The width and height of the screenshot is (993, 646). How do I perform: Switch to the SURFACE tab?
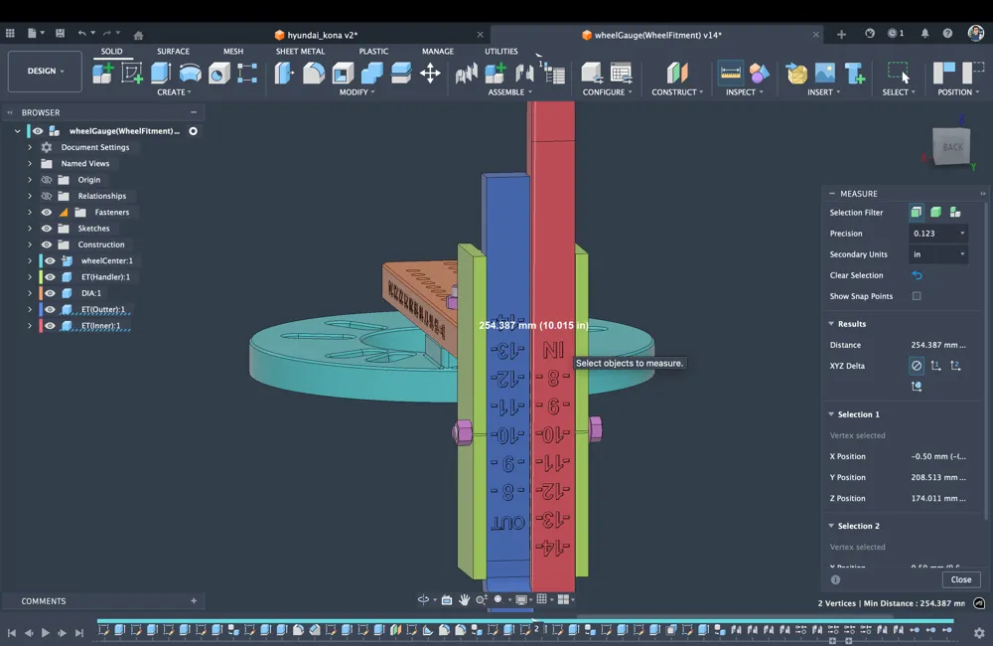(173, 52)
